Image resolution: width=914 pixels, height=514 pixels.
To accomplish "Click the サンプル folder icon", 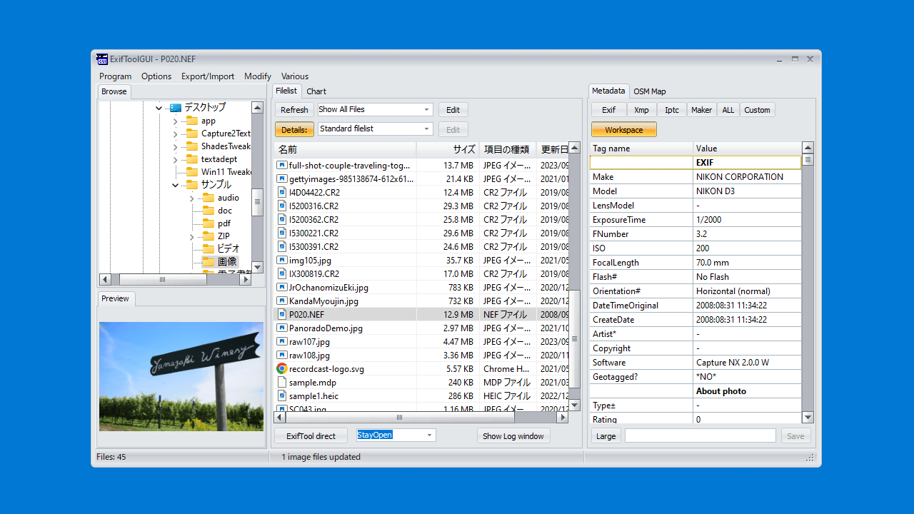I will pos(191,185).
